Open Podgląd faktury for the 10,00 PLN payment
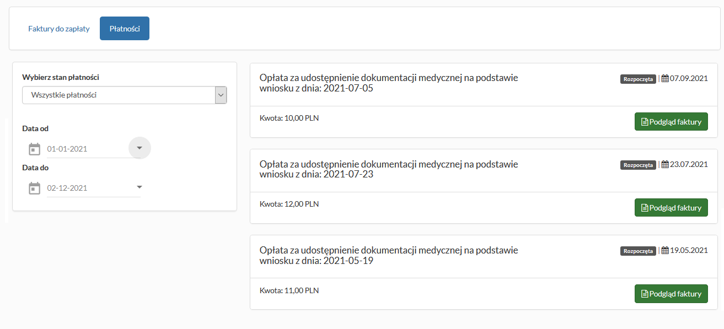 click(671, 122)
